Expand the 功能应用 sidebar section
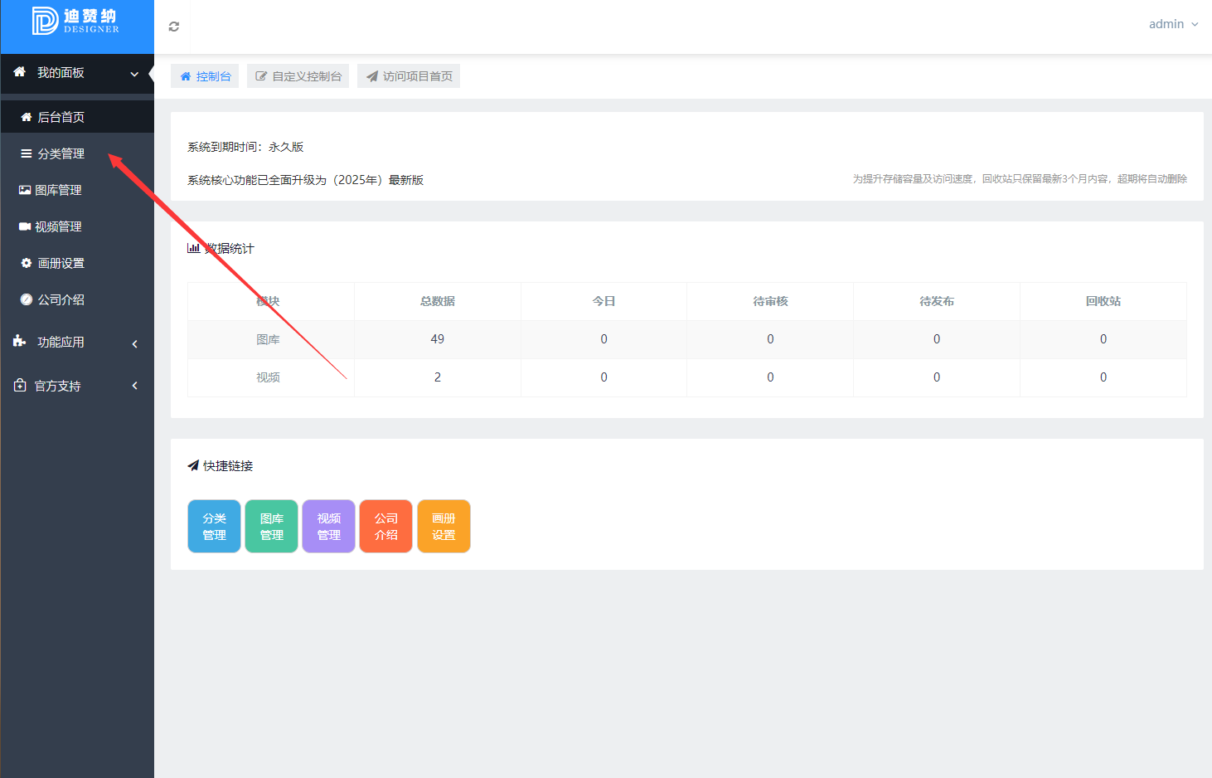The height and width of the screenshot is (778, 1212). click(x=77, y=343)
